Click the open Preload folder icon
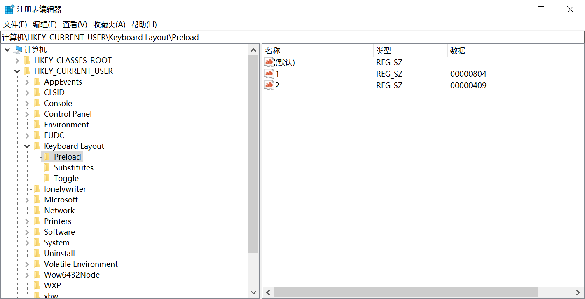 pos(47,157)
